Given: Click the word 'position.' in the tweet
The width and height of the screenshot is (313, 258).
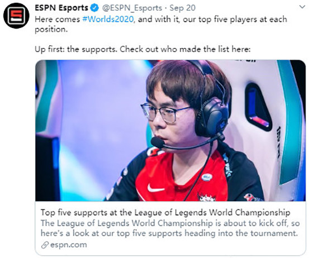Looking at the screenshot, I should click(x=51, y=30).
